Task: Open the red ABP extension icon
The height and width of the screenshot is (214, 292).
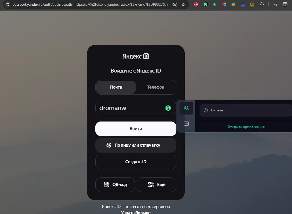Action: coord(196,4)
